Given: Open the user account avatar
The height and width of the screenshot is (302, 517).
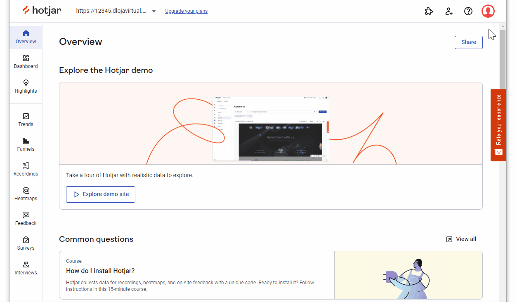Looking at the screenshot, I should pos(488,11).
